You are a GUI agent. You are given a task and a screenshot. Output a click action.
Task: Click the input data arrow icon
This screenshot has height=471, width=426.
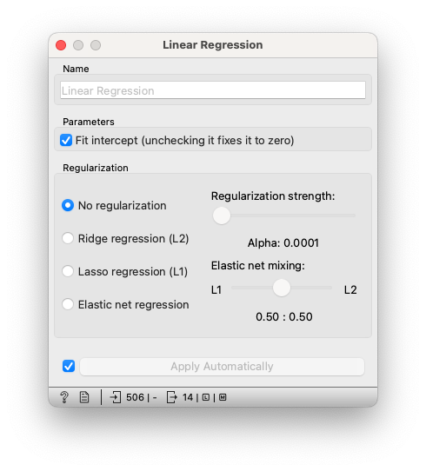pos(116,397)
